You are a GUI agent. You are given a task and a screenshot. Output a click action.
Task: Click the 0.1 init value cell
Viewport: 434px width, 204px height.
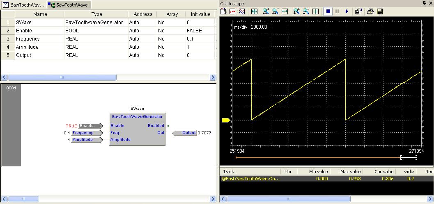point(200,39)
